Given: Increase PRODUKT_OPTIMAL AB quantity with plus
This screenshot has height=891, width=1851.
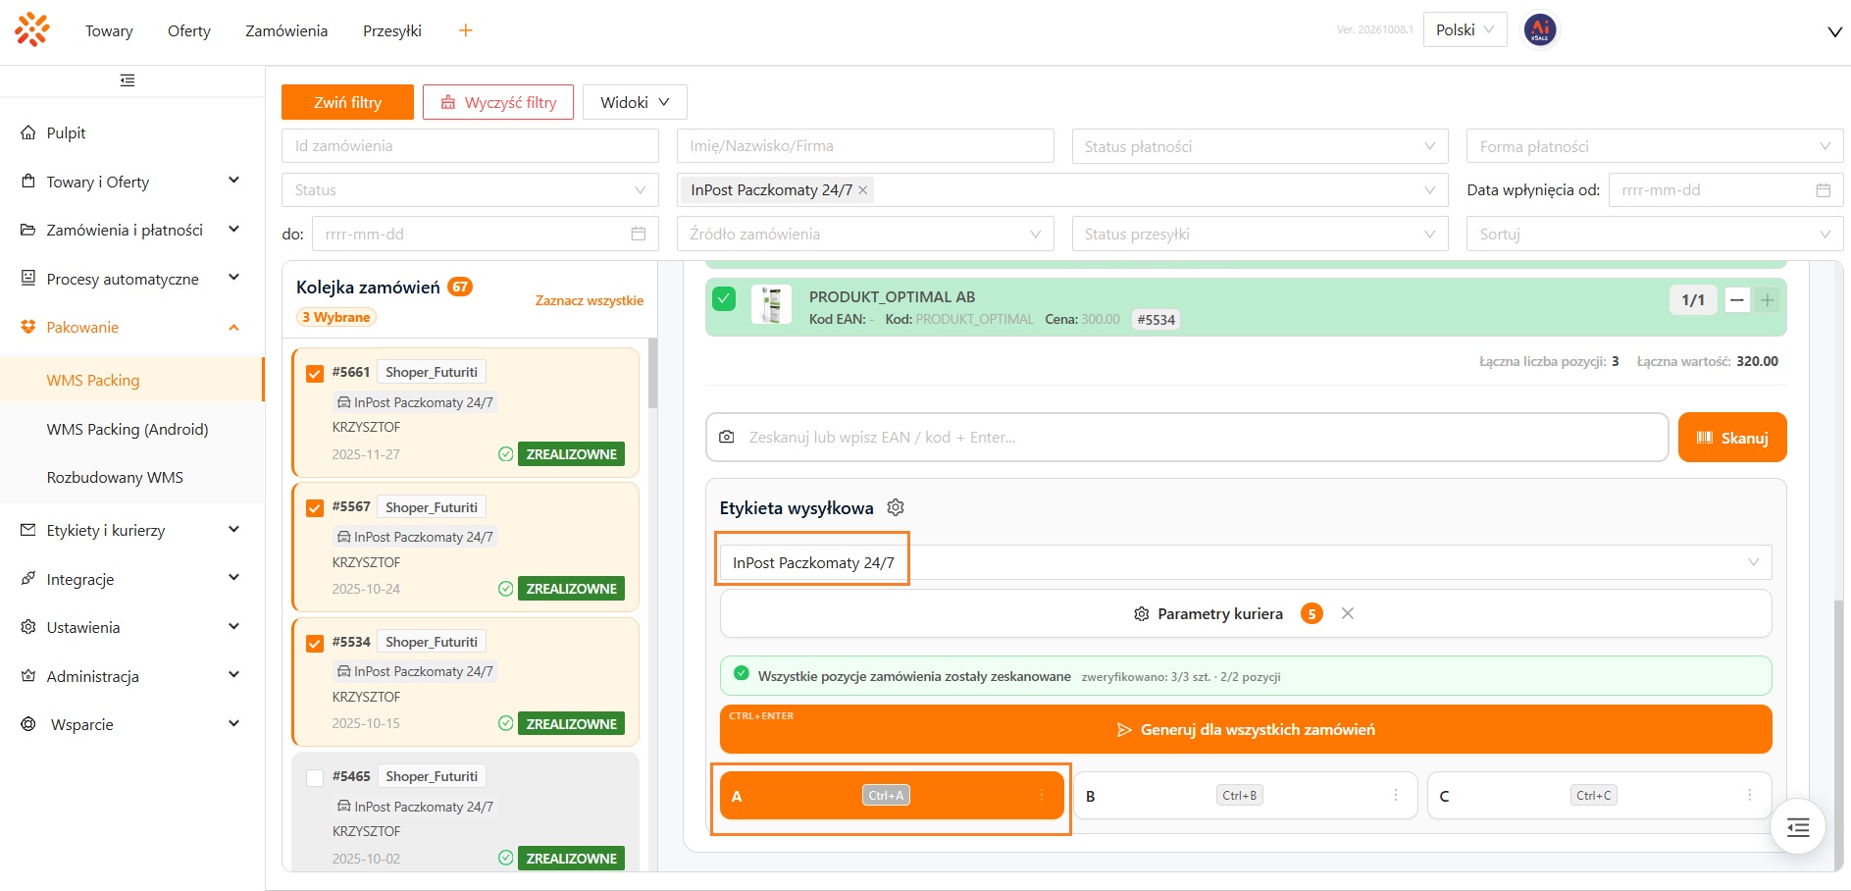Looking at the screenshot, I should 1767,300.
